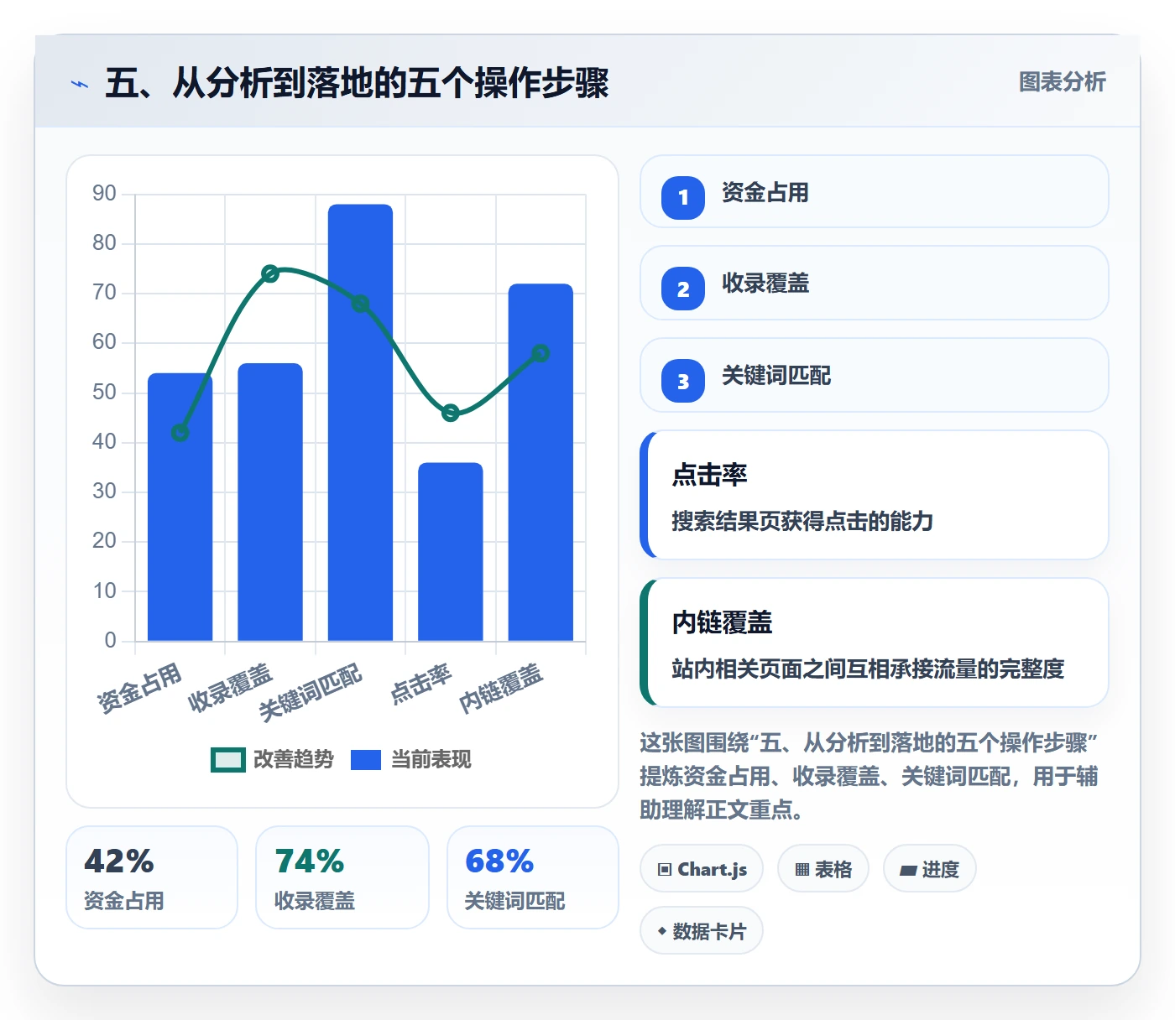Screen dimensions: 1175x1020
Task: Click the Chart.js tag
Action: pos(702,869)
